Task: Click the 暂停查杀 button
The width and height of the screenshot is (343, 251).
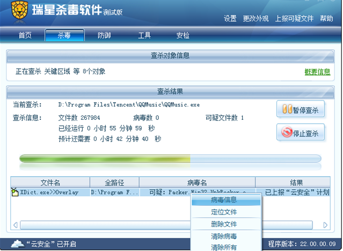Action: (301, 109)
